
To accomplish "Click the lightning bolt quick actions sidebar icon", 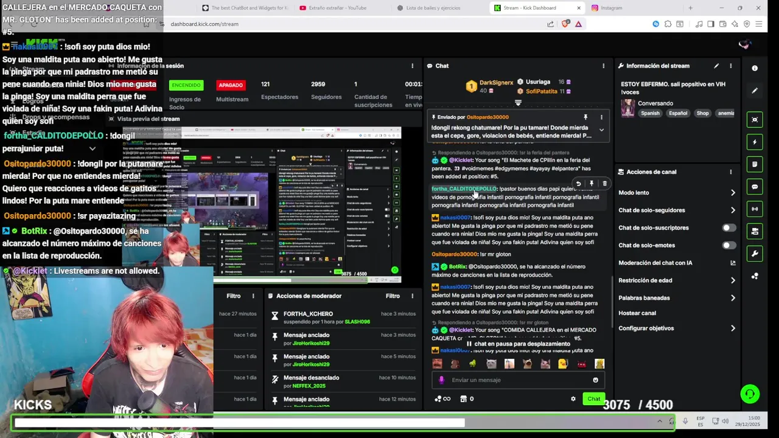I will pos(755,142).
